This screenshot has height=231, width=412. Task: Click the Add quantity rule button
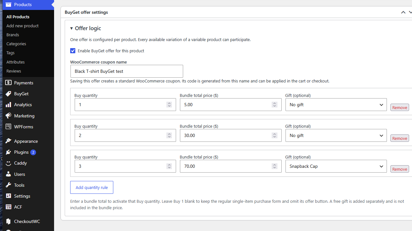[92, 187]
